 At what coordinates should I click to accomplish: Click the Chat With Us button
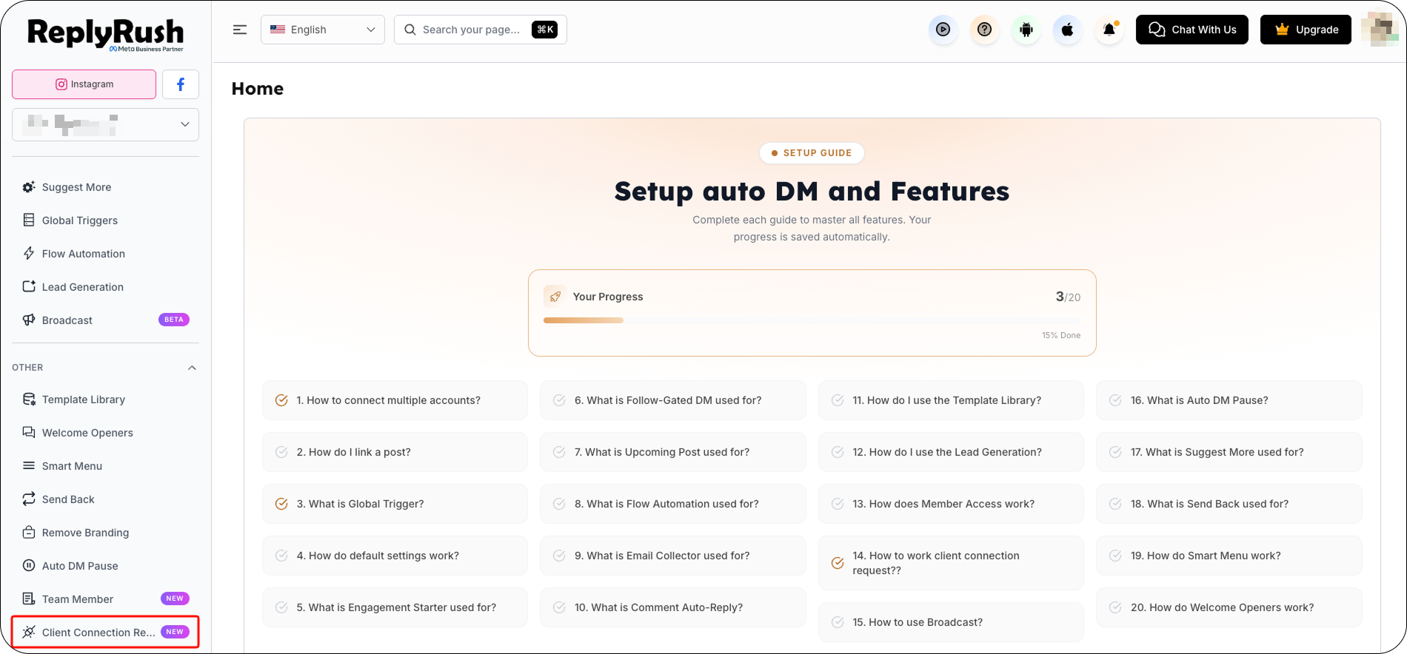click(x=1192, y=30)
